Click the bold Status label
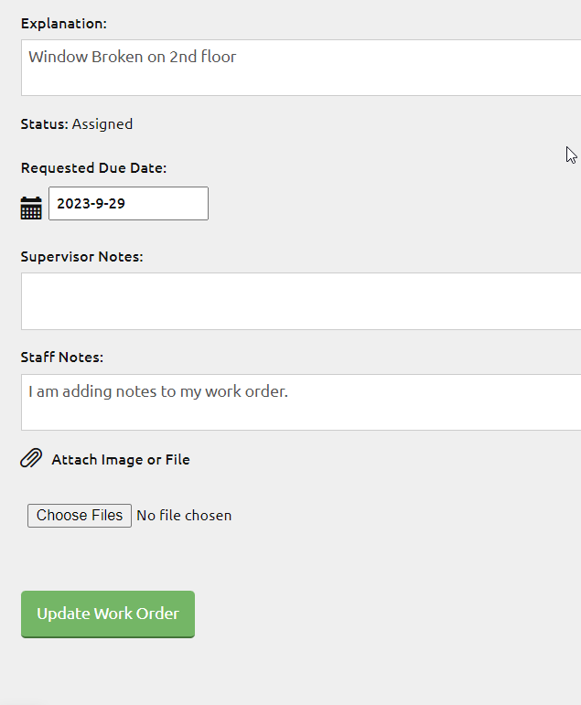 coord(44,124)
